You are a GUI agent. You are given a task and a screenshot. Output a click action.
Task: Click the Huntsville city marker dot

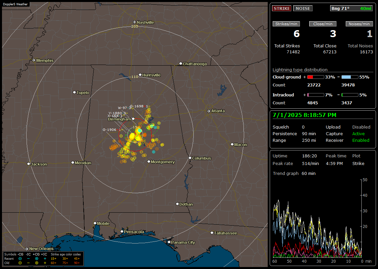140,75
